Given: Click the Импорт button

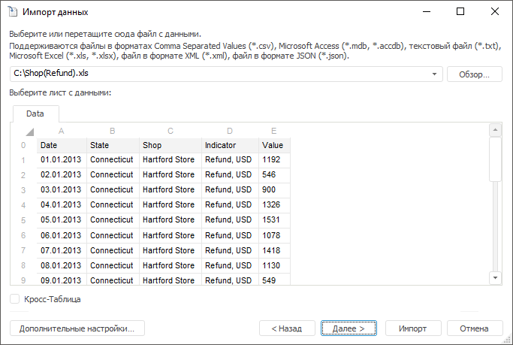Looking at the screenshot, I should pos(413,328).
